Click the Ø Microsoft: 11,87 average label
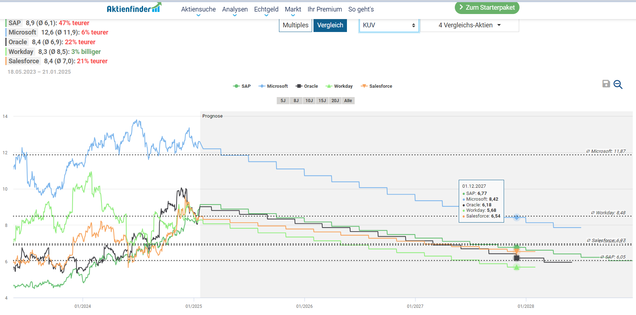Screen dimensions: 636x315 [606, 151]
